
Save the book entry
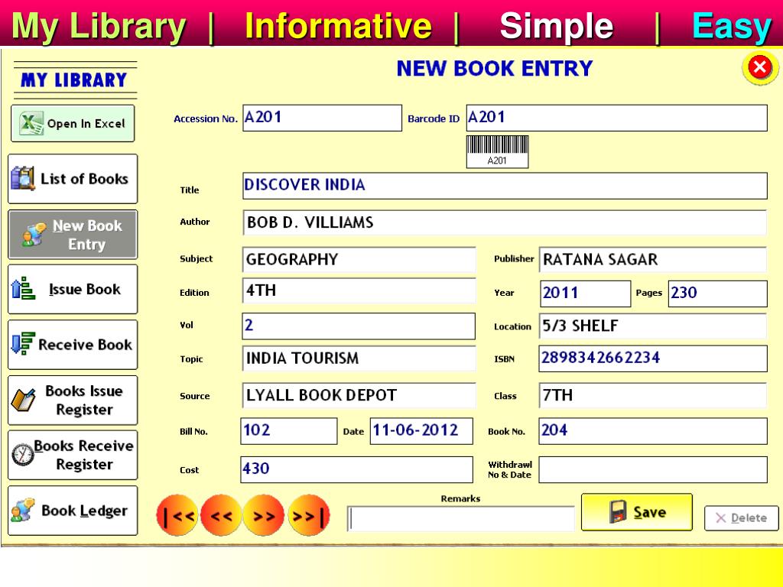(x=637, y=512)
